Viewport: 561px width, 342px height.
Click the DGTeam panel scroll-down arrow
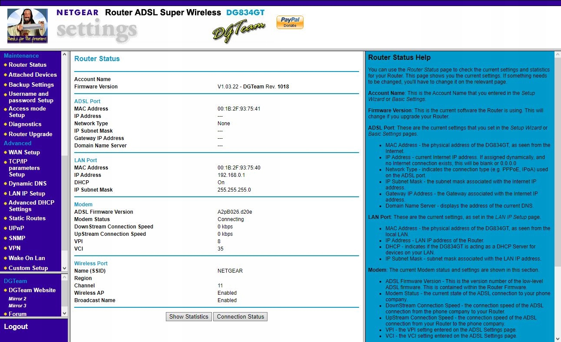64,313
